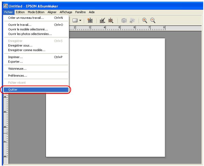204x166 pixels.
Task: Click the add photo frame icon
Action: pos(90,20)
